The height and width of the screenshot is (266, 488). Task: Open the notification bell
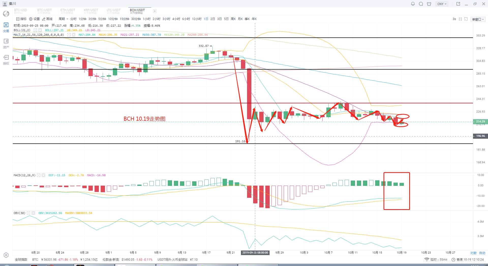[413, 4]
